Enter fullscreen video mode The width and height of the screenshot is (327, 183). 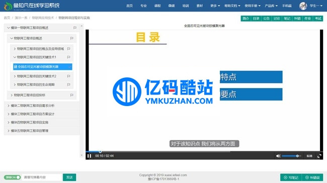[319, 156]
